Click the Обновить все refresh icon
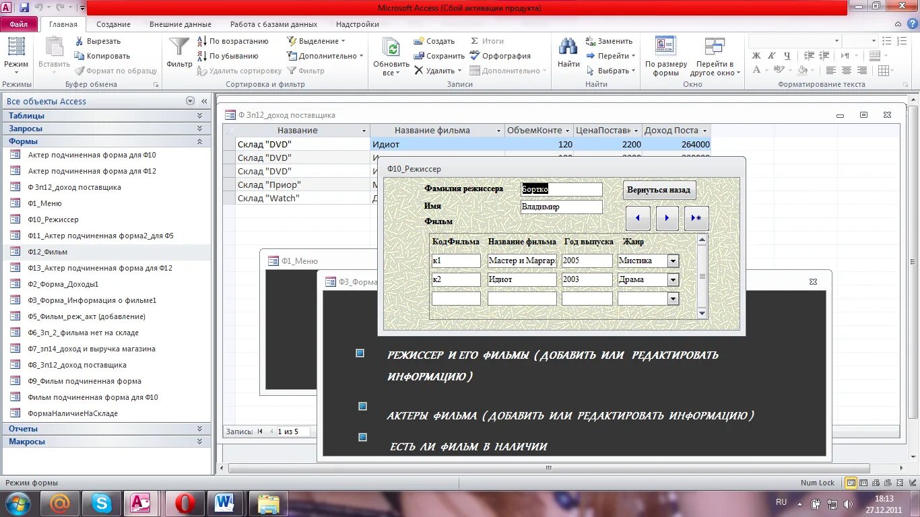Image resolution: width=920 pixels, height=517 pixels. 391,46
